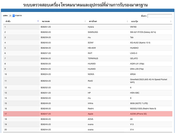
Task: Select the SAMSUNG brand cell
Action: [93, 32]
